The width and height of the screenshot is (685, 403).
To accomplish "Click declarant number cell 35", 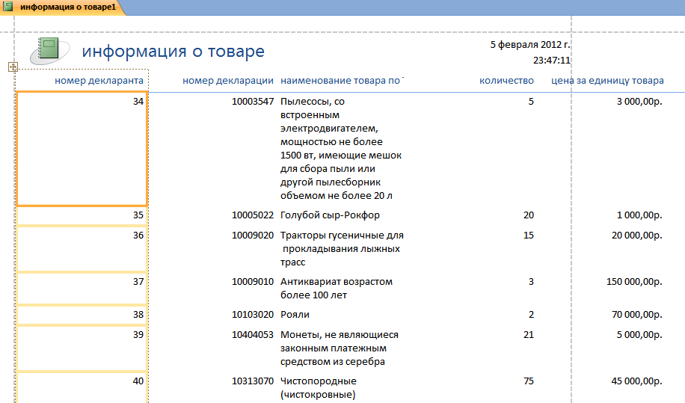I will click(82, 215).
